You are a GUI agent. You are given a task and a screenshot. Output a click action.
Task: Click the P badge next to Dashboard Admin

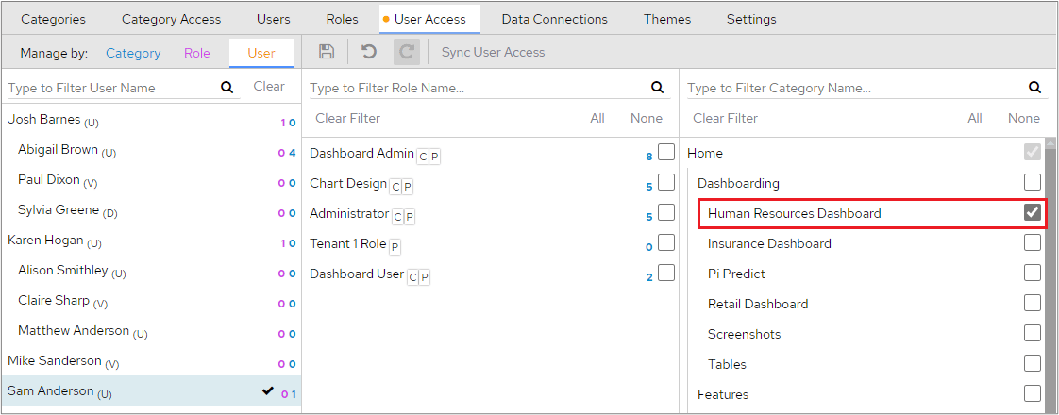tap(435, 157)
